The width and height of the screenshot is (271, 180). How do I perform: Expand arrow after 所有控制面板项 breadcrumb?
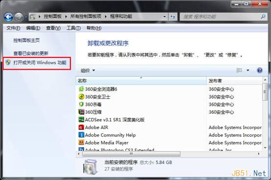pos(106,17)
